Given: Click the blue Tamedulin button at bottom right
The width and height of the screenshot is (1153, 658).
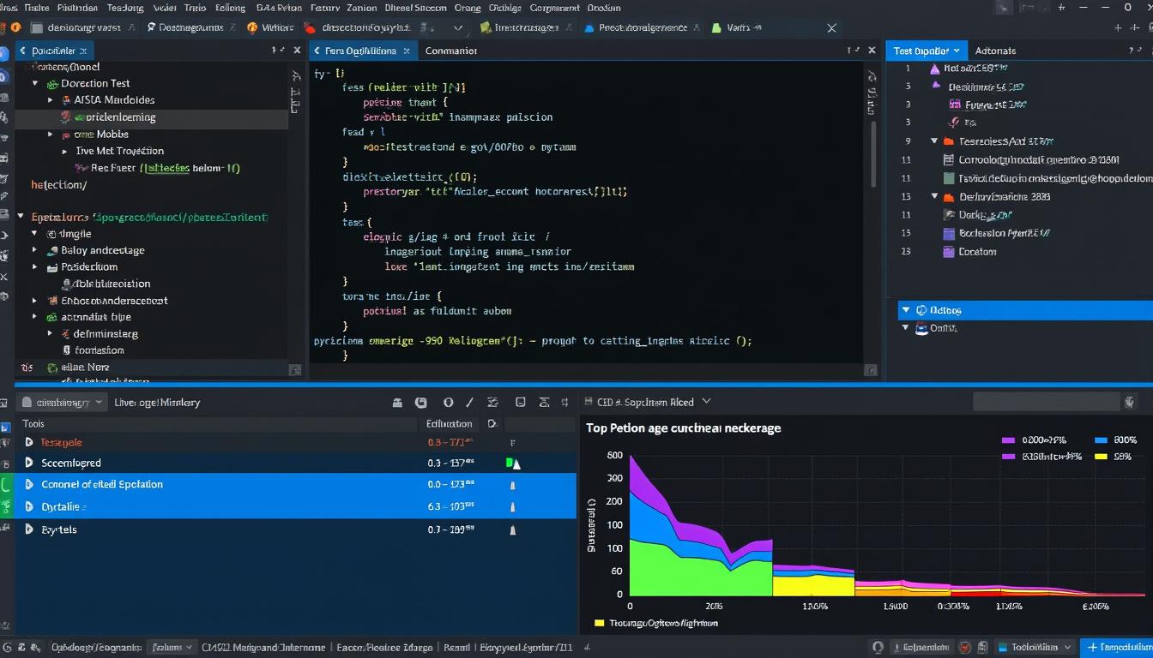Looking at the screenshot, I should click(1116, 647).
